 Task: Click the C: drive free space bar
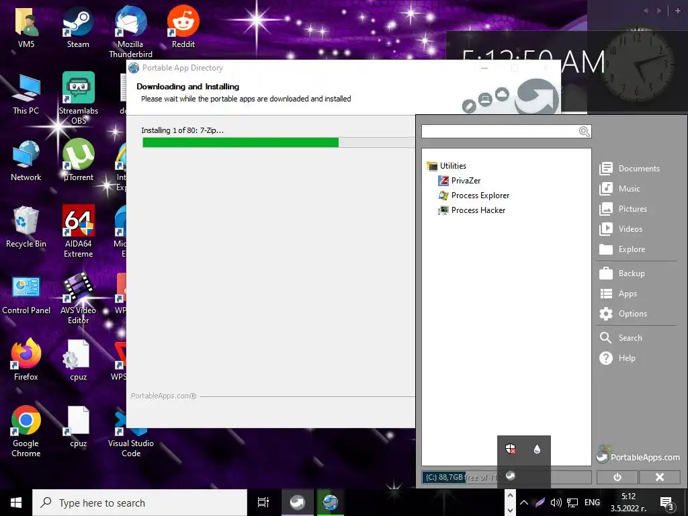[507, 478]
